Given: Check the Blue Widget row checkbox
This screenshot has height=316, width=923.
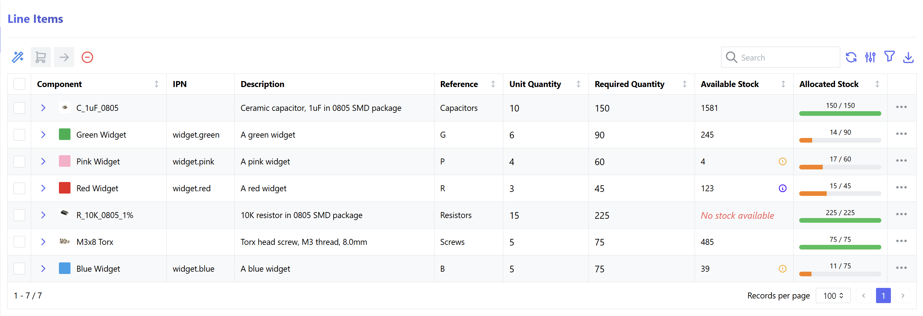Looking at the screenshot, I should (19, 269).
